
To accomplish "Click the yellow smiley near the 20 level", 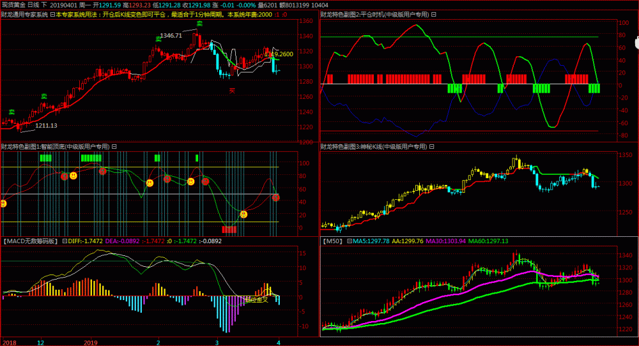I will (243, 214).
